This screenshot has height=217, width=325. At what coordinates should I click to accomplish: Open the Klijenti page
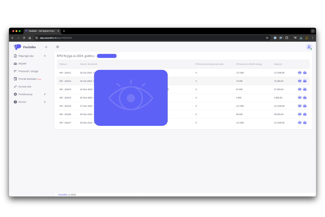[22, 63]
